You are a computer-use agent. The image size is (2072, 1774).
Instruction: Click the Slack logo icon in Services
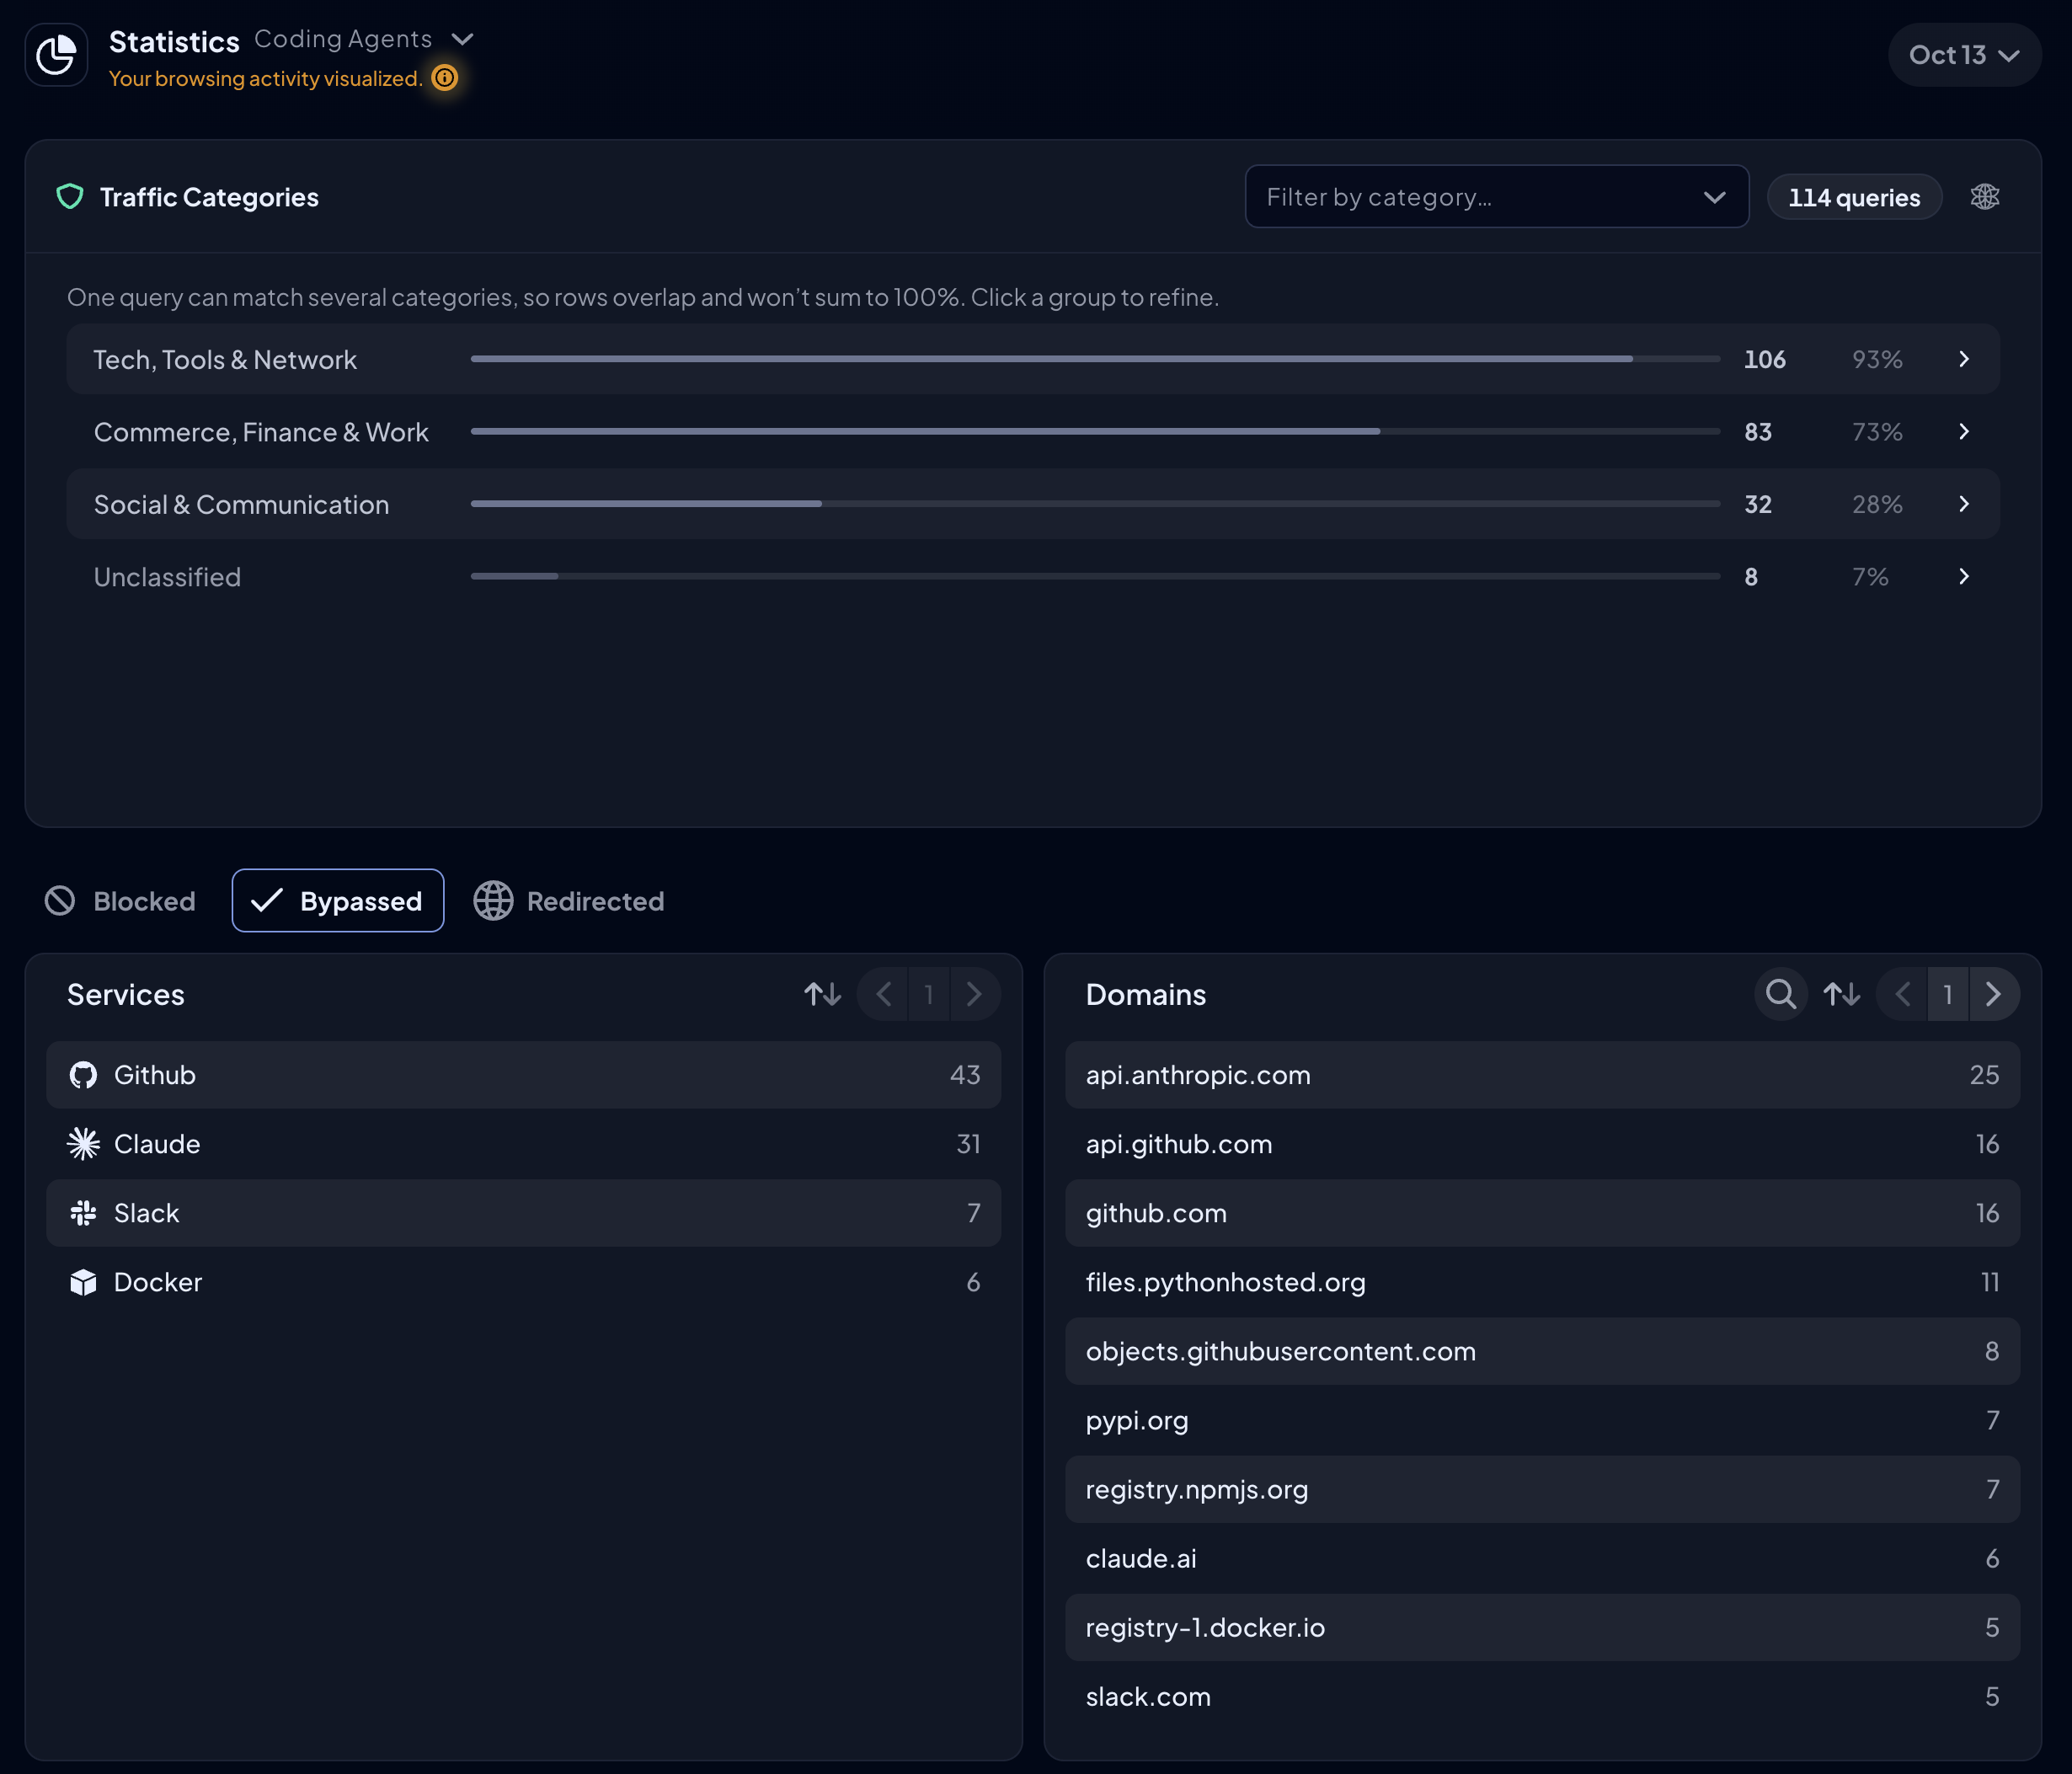[x=84, y=1213]
